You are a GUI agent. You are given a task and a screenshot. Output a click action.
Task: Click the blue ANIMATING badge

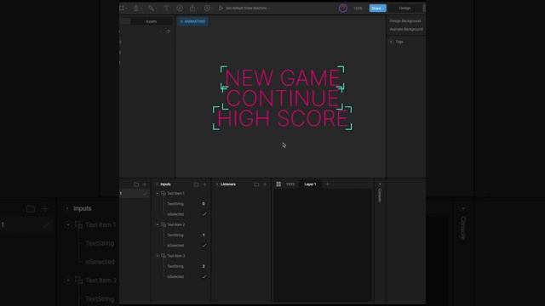point(193,21)
